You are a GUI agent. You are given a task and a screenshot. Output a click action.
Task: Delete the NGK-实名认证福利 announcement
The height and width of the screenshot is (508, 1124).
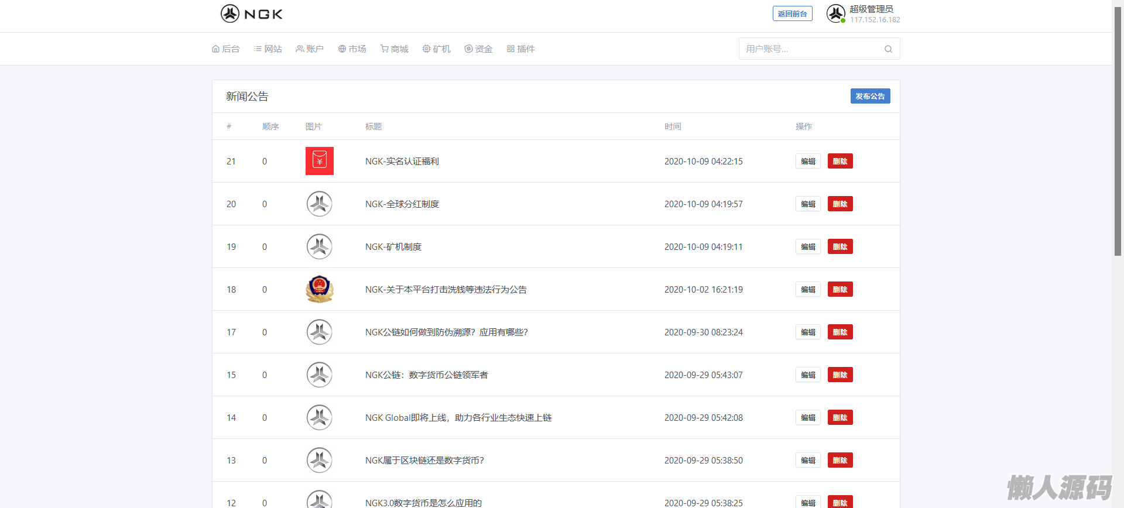pyautogui.click(x=840, y=161)
